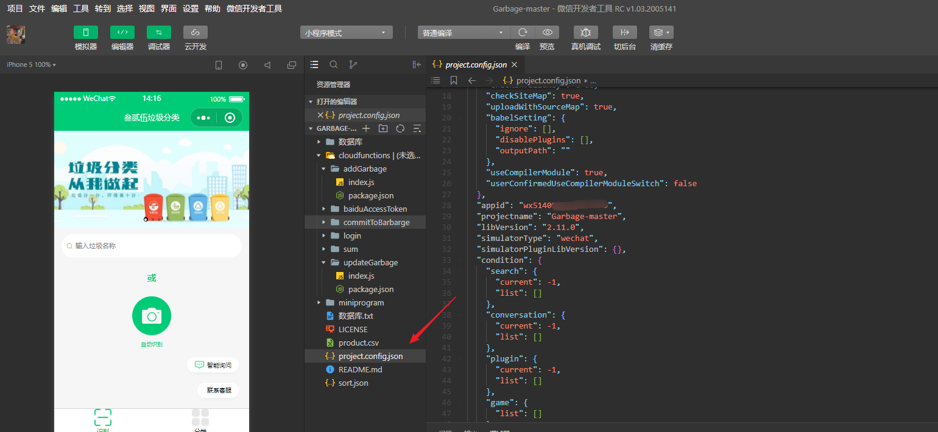
Task: Open the 编辑 menu
Action: (x=59, y=9)
